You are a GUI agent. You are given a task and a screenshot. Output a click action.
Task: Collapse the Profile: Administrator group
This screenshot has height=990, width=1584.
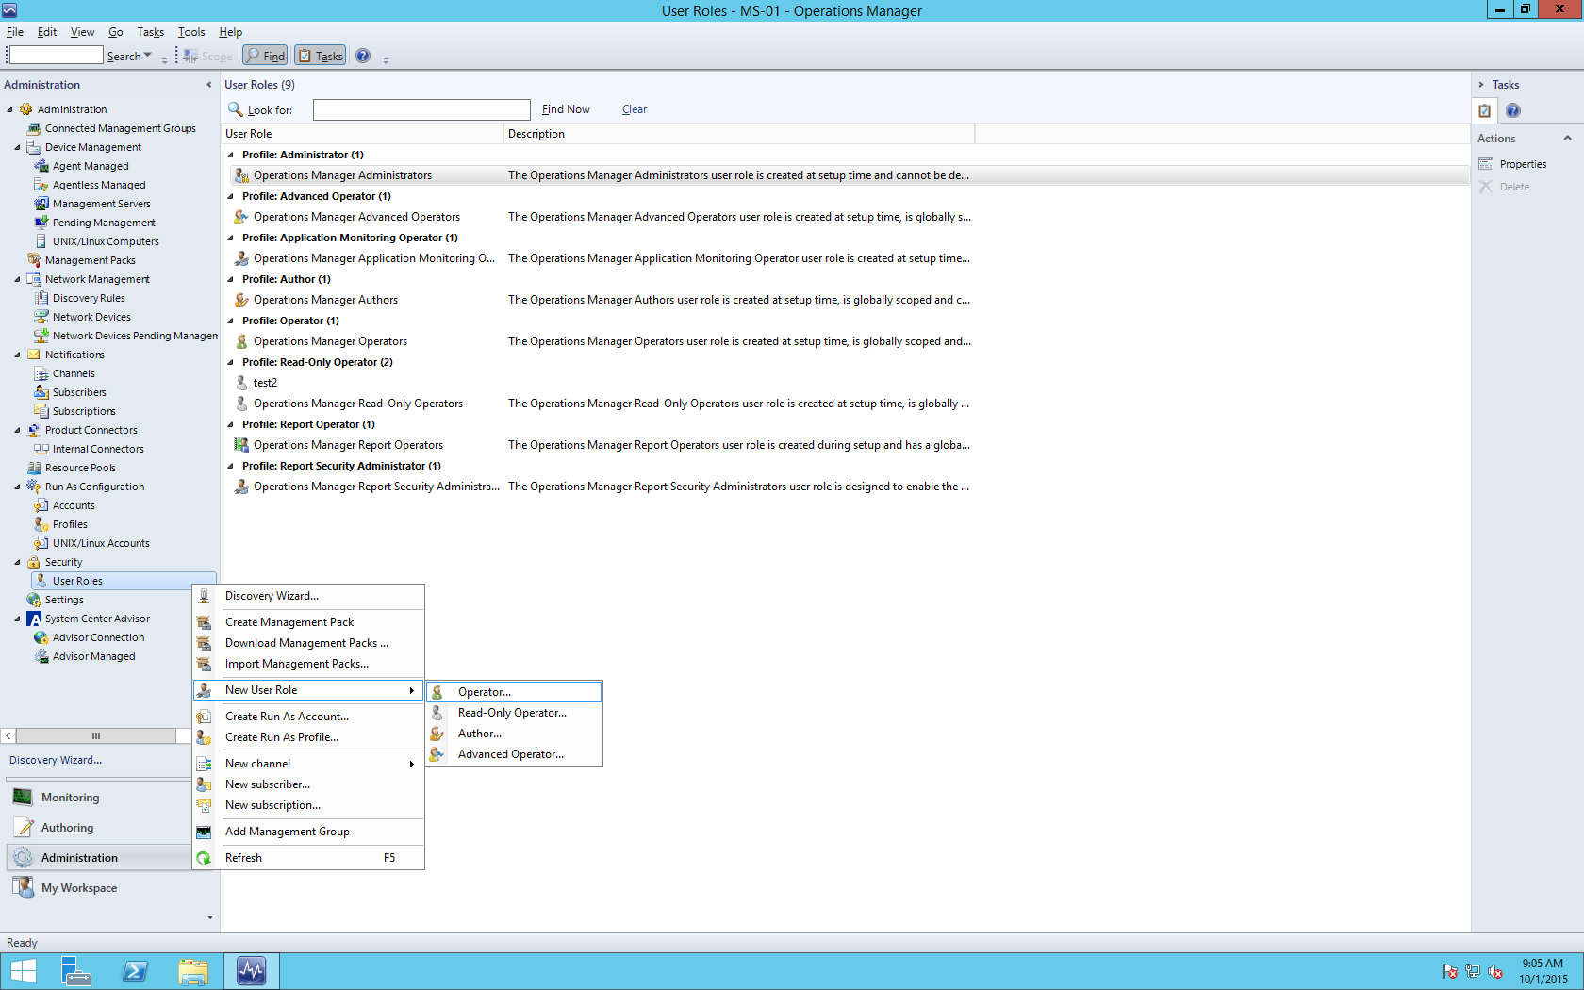click(231, 155)
